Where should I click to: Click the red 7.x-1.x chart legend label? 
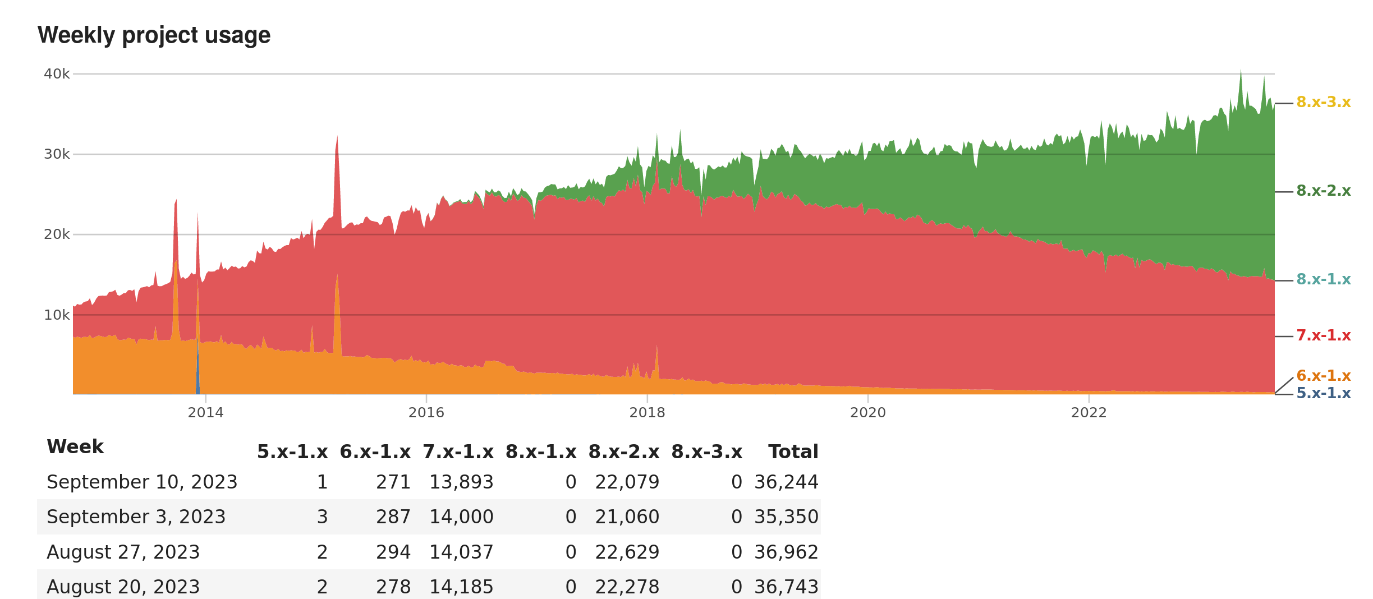1323,336
